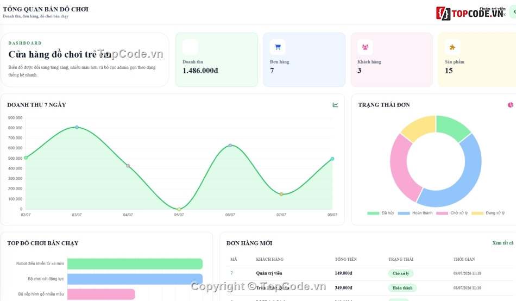Click the Mã column header
This screenshot has height=301, width=516.
(234, 259)
